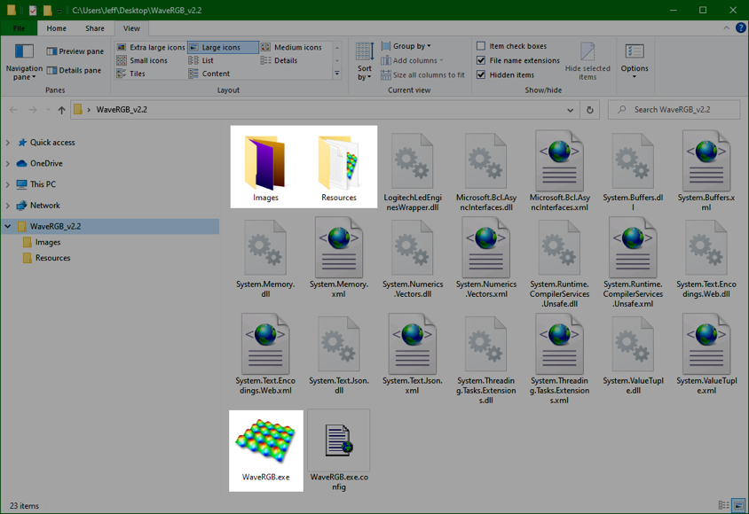Select the WaveRGB.exe.config file
This screenshot has width=749, height=514.
click(339, 442)
